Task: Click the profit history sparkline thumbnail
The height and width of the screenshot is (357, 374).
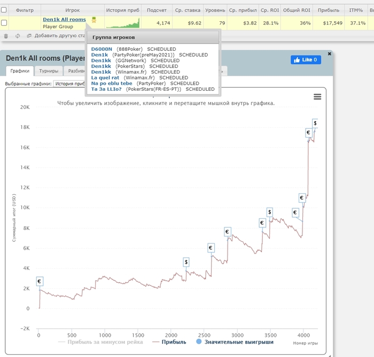Action: pos(122,23)
